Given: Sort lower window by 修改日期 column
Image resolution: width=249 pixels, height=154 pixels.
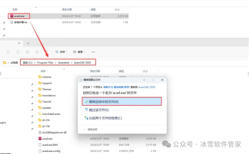Looking at the screenshot, I should 95,71.
